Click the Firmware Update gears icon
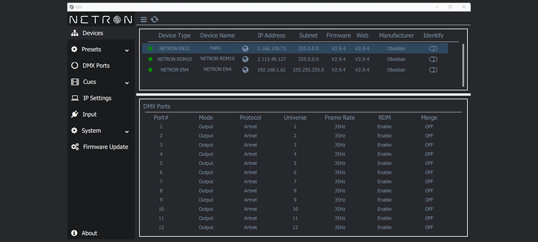 [x=75, y=147]
